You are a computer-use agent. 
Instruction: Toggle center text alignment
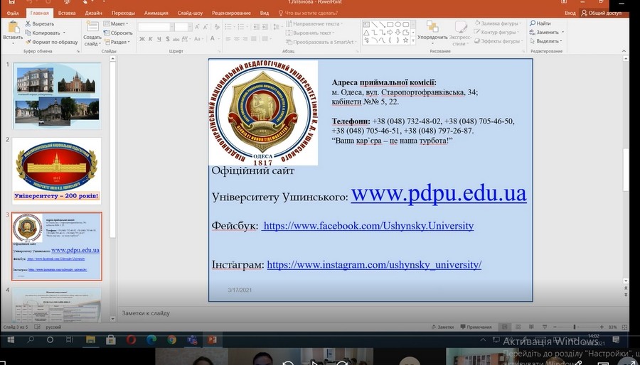(237, 39)
